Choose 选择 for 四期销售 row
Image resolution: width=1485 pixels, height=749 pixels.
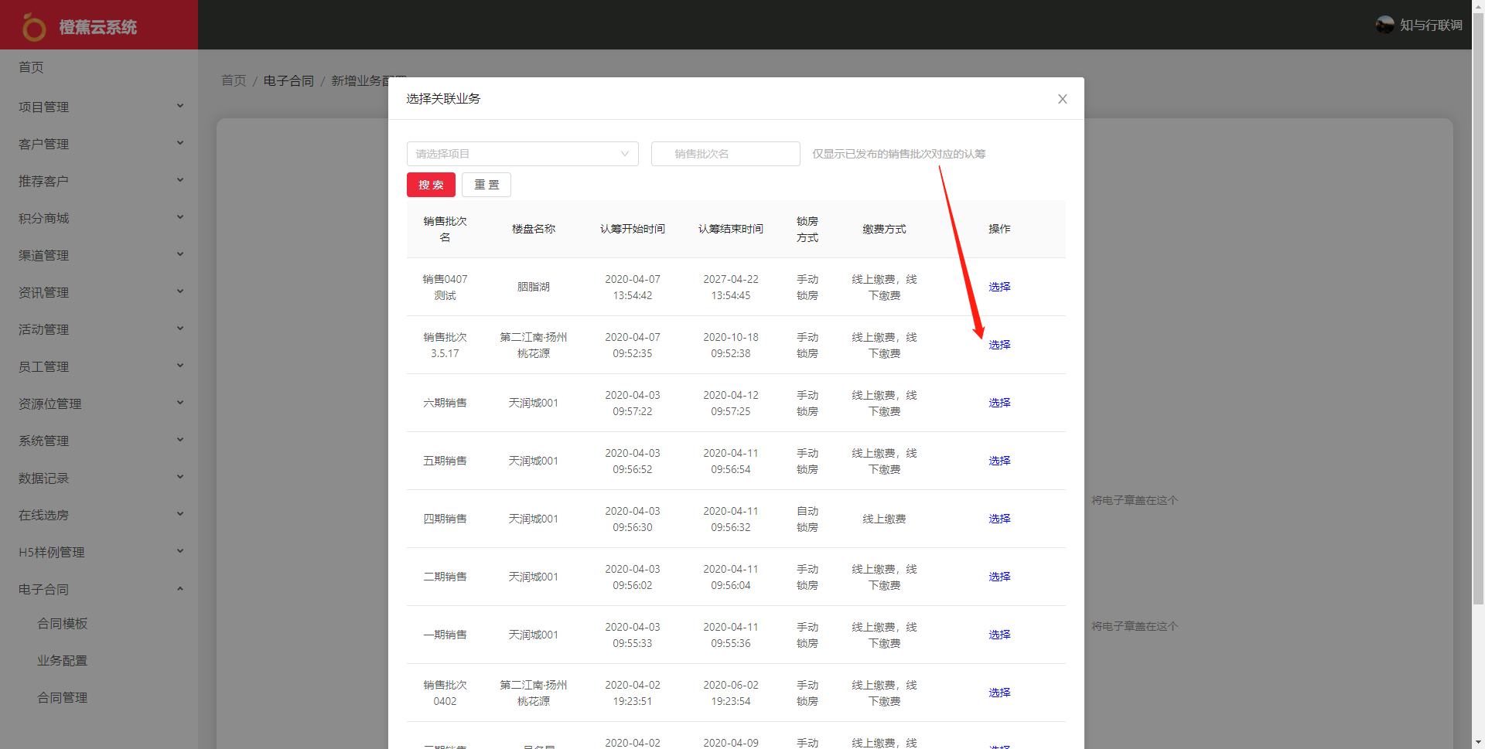tap(999, 519)
